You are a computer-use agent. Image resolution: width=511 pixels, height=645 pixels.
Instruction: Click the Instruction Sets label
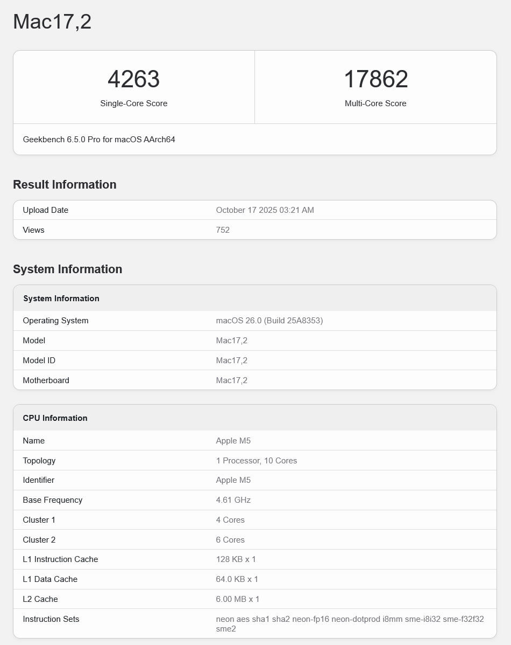pyautogui.click(x=51, y=619)
